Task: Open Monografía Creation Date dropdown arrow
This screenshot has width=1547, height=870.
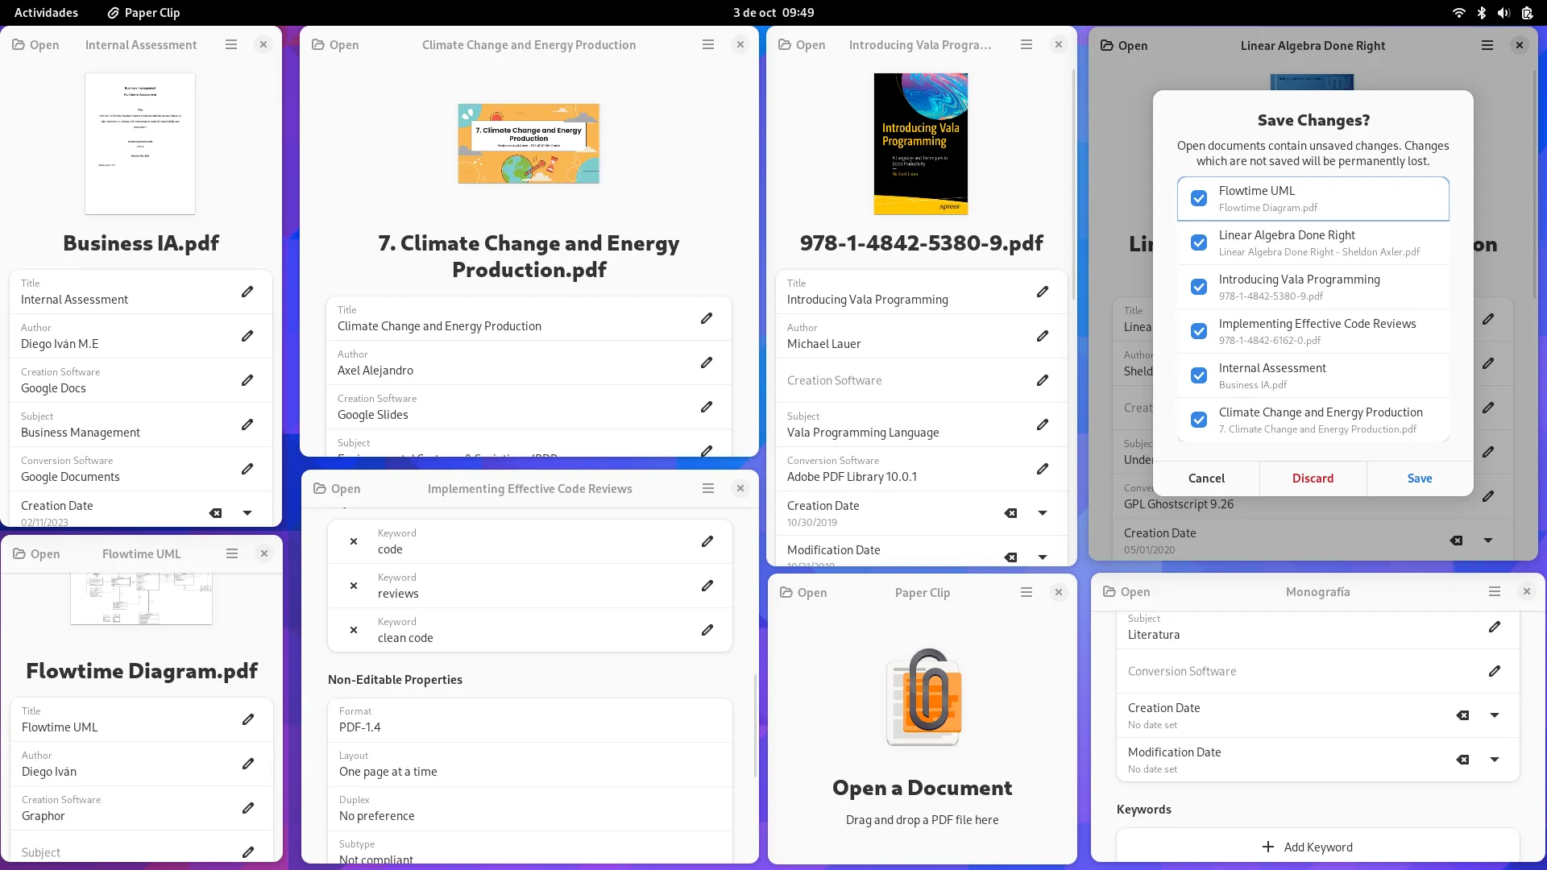Action: (x=1495, y=715)
